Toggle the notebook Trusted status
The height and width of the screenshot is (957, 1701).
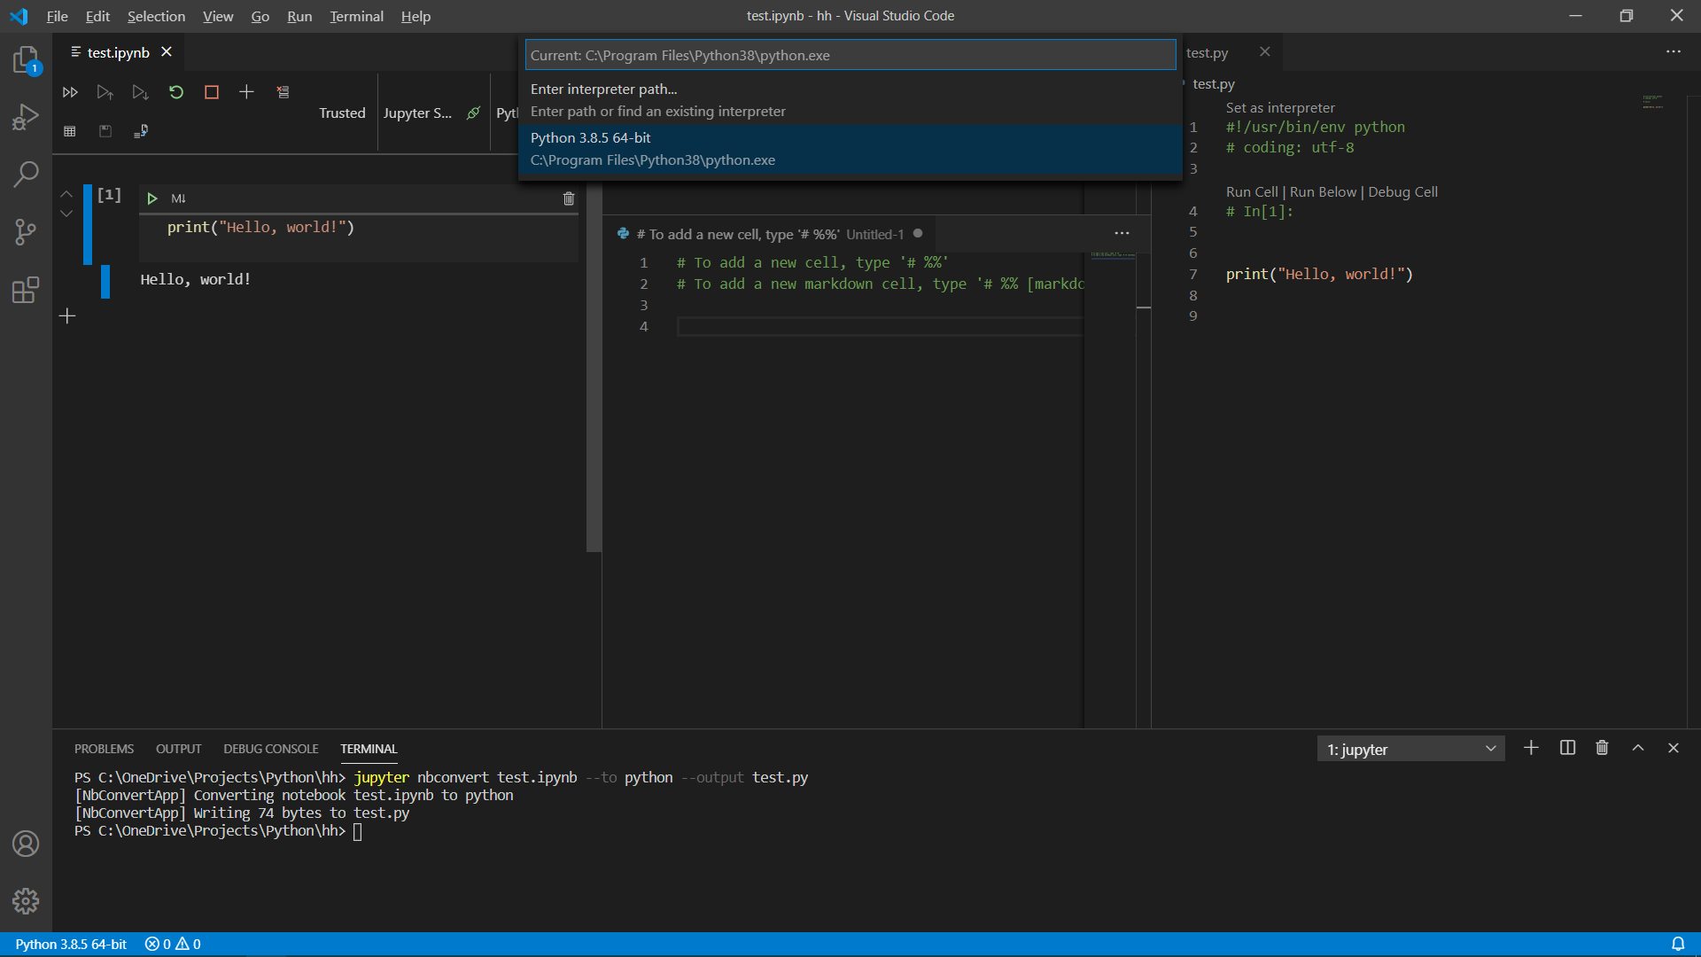(x=342, y=113)
